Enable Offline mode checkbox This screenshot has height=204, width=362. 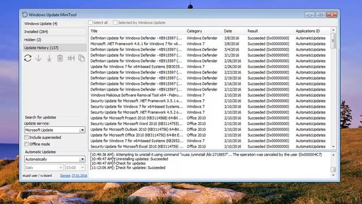27,144
